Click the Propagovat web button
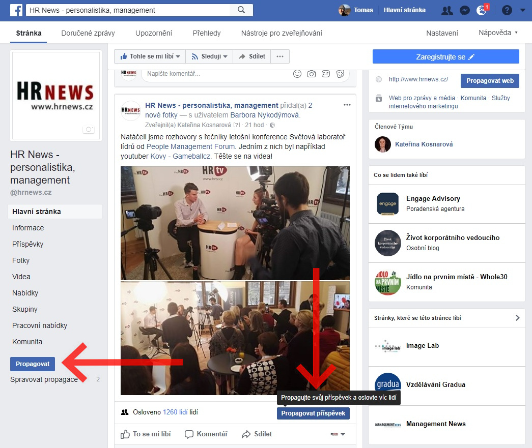Image resolution: width=532 pixels, height=448 pixels. tap(490, 81)
